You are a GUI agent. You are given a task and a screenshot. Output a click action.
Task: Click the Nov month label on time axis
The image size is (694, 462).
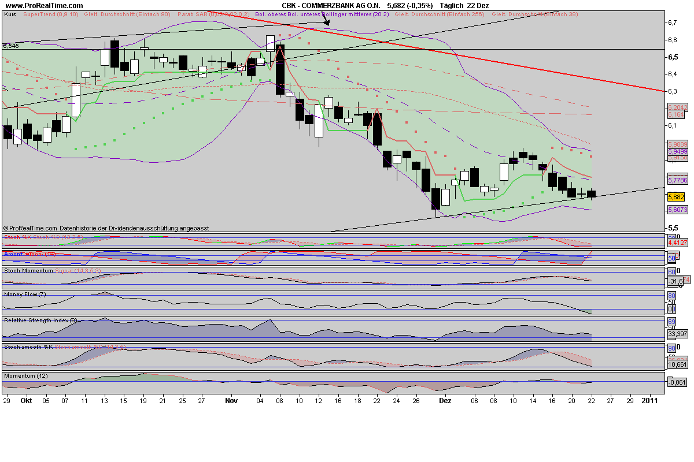(232, 400)
